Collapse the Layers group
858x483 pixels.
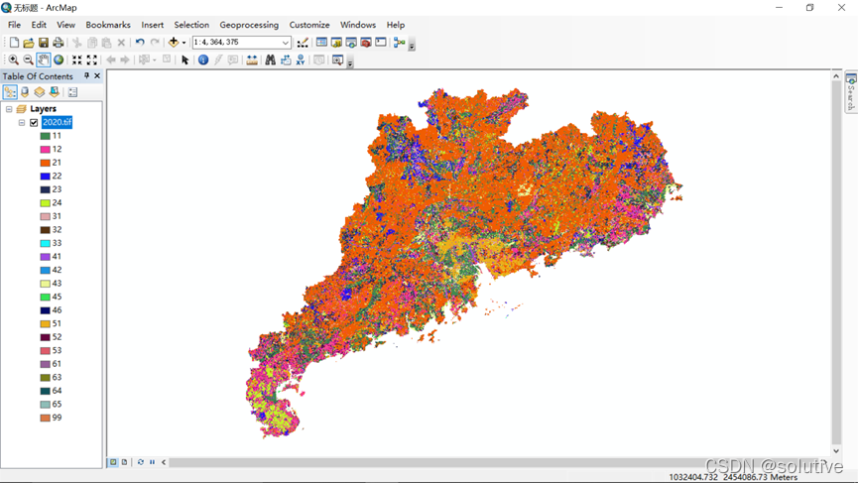[x=9, y=109]
